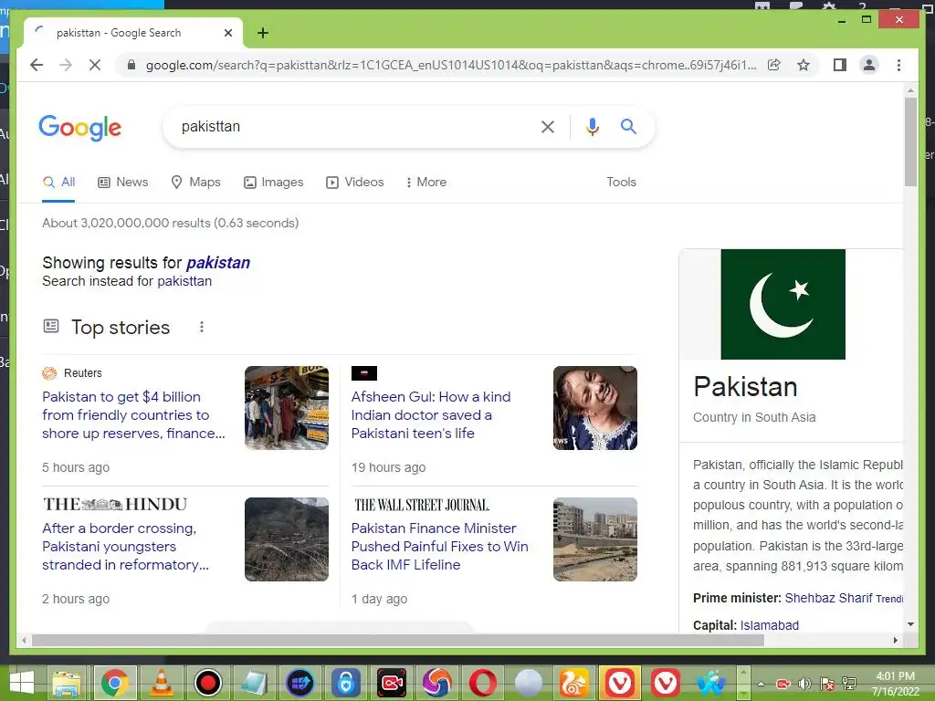The image size is (935, 701).
Task: Open the Chrome three-dot menu
Action: [898, 65]
